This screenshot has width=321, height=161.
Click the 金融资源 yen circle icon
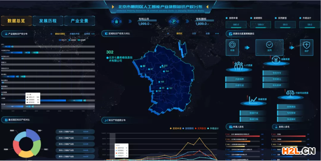click(276, 60)
